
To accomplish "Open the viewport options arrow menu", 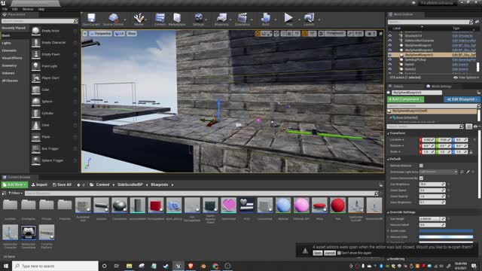I will (x=85, y=33).
